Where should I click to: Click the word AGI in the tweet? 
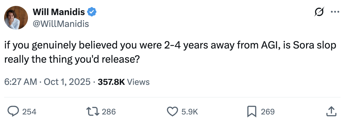(269, 46)
